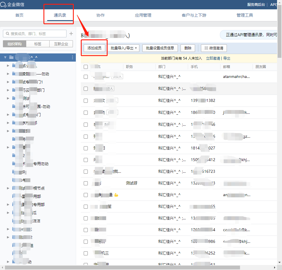282x270 pixels.
Task: Click the folder icon of the 专用勿动 department
Action: coord(14,164)
